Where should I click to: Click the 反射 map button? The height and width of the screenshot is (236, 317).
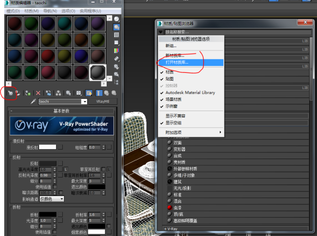pyautogui.click(x=60, y=163)
